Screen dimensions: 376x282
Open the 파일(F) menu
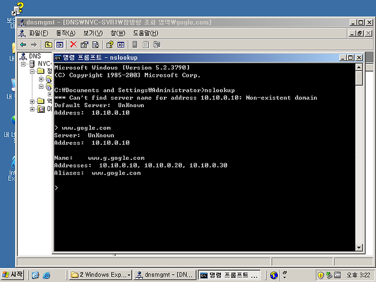coord(39,33)
